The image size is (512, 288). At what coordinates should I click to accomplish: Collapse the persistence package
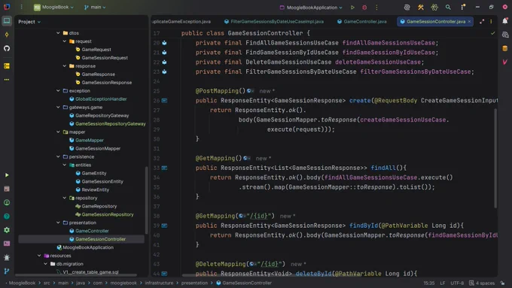coord(58,156)
